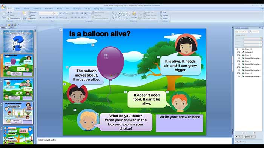Click the 'It doesn't need food' speech bubble

click(146, 100)
